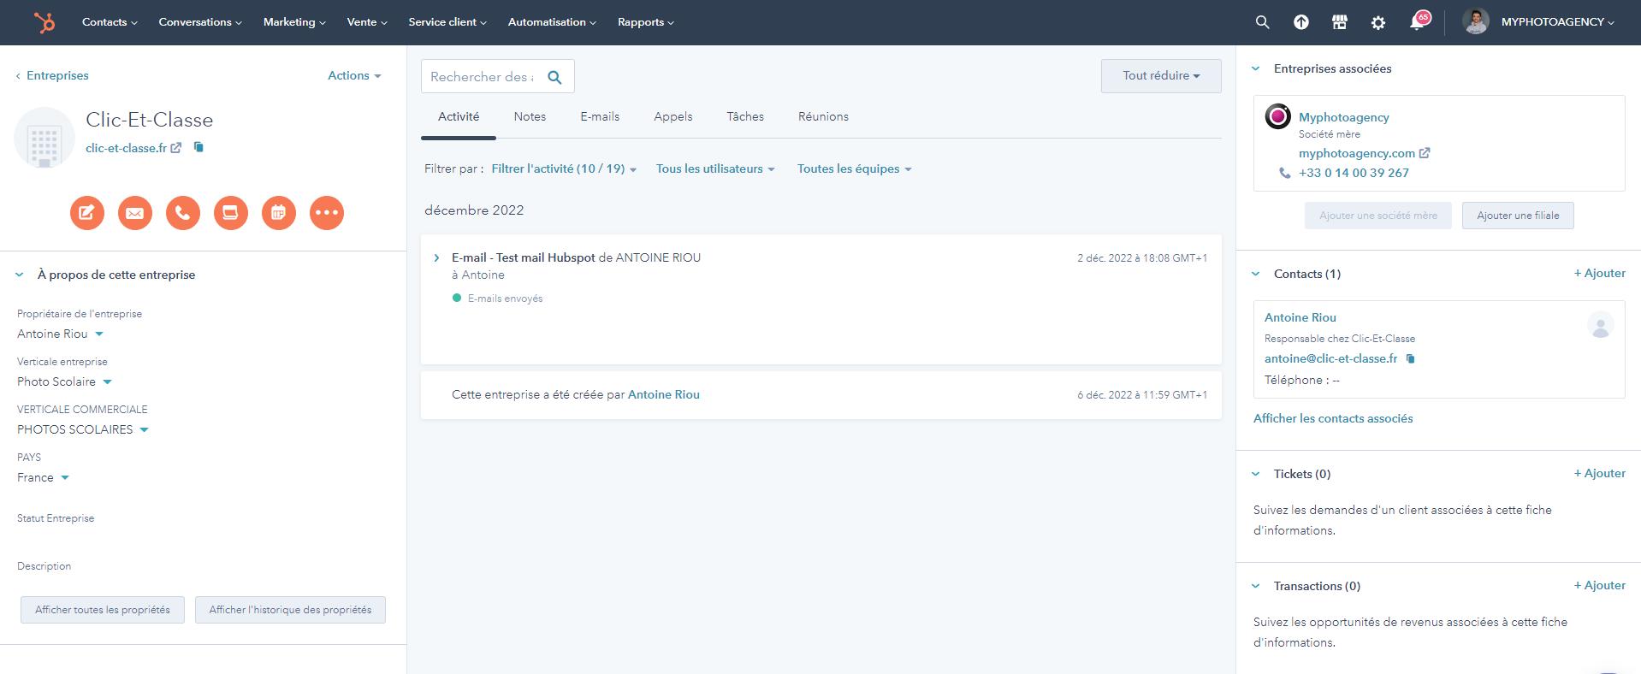The width and height of the screenshot is (1641, 674).
Task: Open the Conversations menu
Action: (200, 22)
